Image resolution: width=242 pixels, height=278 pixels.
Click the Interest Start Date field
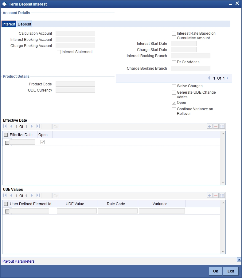[x=183, y=44]
